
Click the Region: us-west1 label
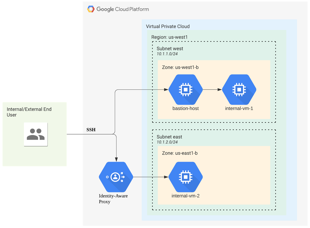169,37
